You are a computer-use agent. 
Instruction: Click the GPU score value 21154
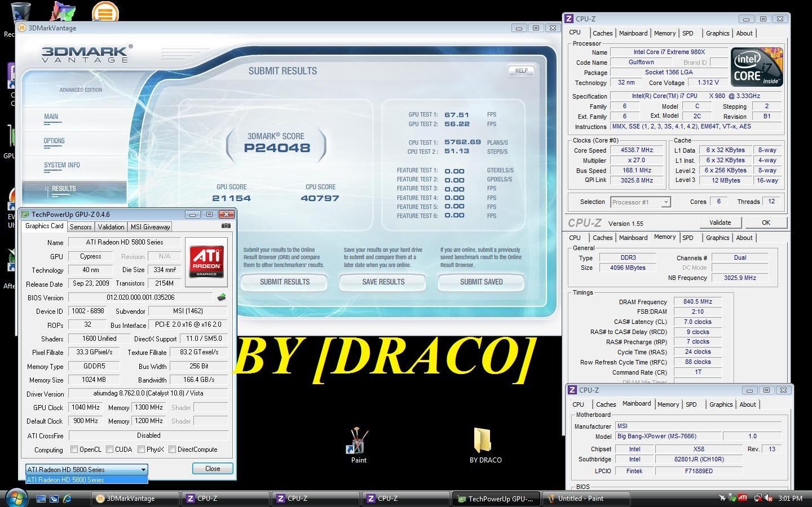(232, 198)
